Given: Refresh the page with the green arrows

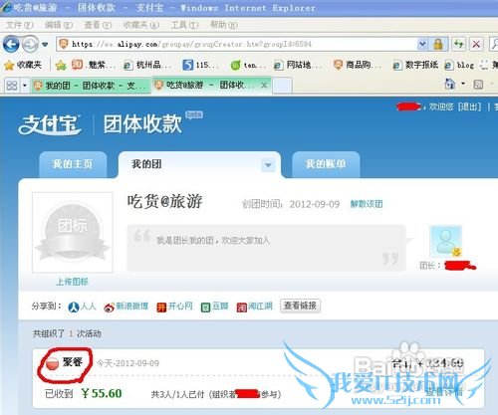Looking at the screenshot, I should (x=458, y=44).
